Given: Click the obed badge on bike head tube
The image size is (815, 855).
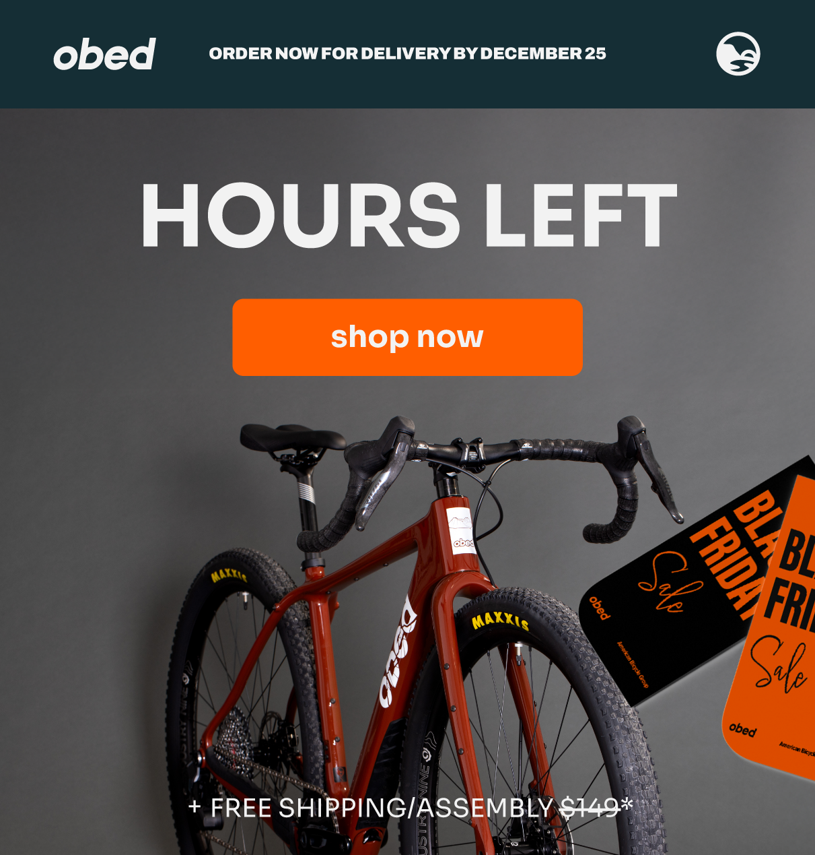Looking at the screenshot, I should (462, 531).
